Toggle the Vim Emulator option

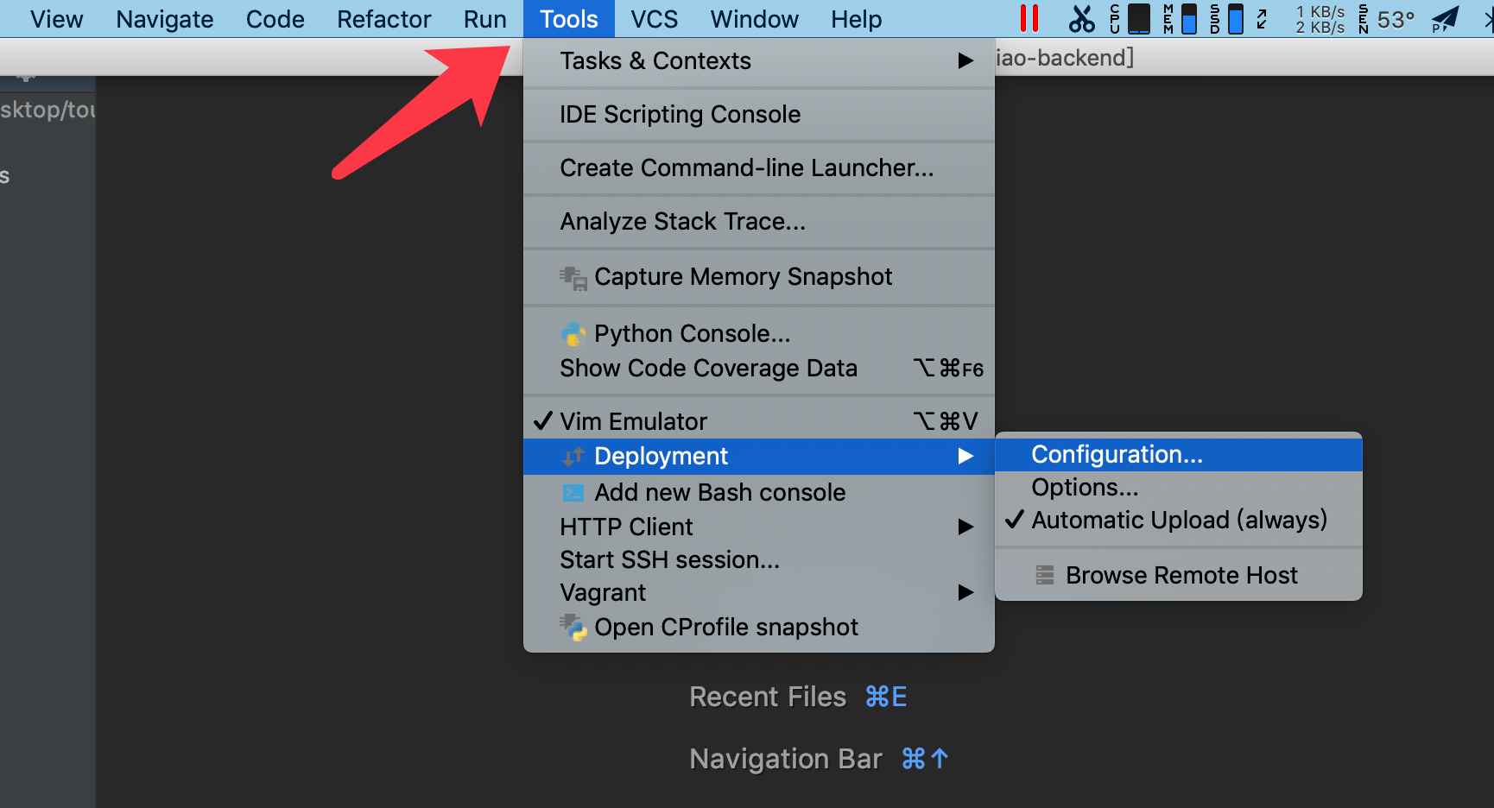coord(633,421)
